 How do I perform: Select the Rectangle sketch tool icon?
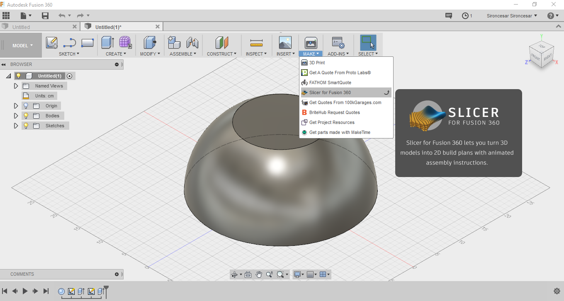pos(88,43)
